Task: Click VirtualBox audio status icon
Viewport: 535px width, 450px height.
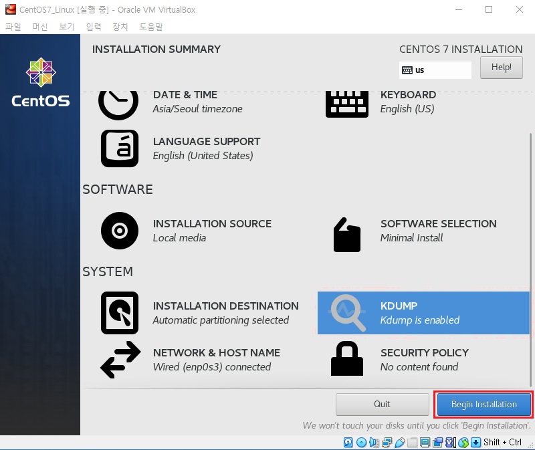Action: [374, 443]
